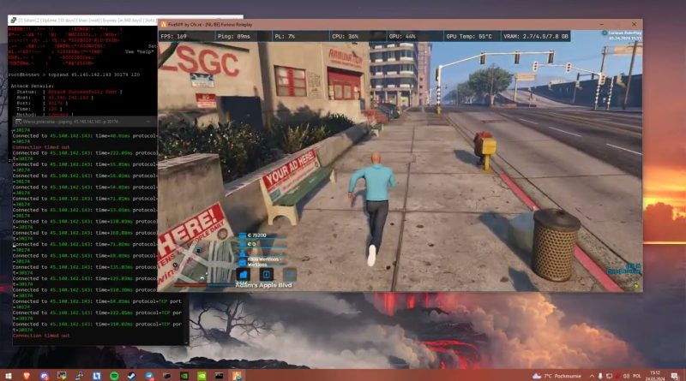Switch the POL keyboard language indicator
This screenshot has width=686, height=381.
pyautogui.click(x=637, y=376)
